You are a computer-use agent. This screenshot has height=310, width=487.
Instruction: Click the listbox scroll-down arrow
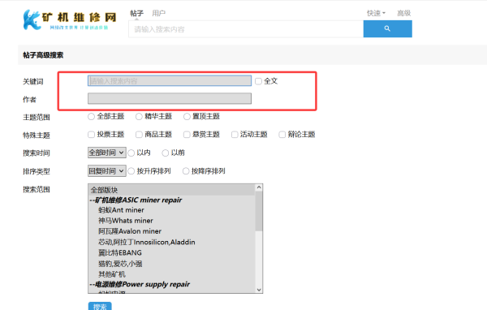(259, 290)
